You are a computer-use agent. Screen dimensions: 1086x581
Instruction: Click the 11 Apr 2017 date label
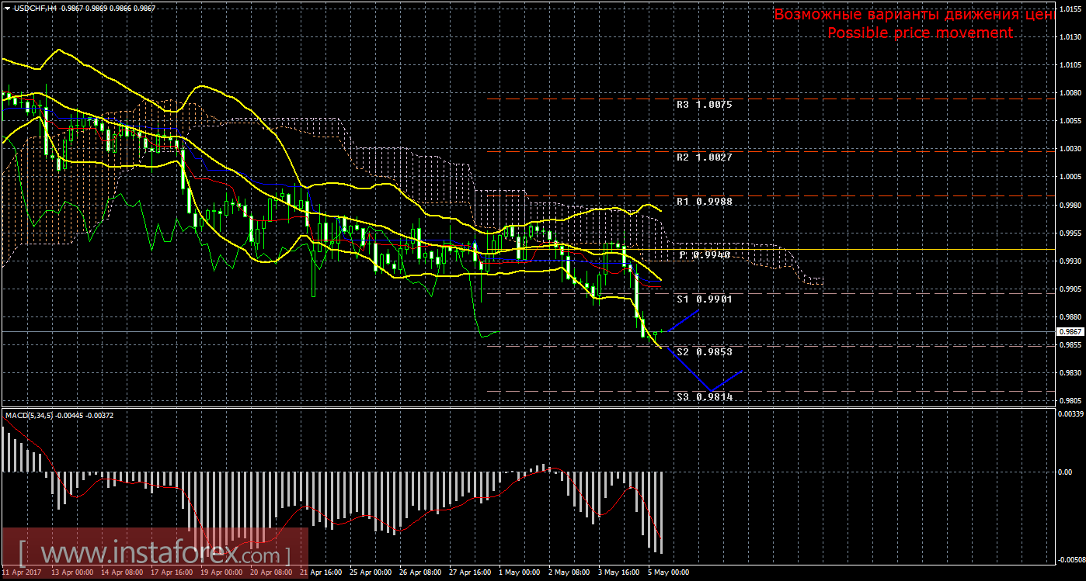pyautogui.click(x=23, y=573)
